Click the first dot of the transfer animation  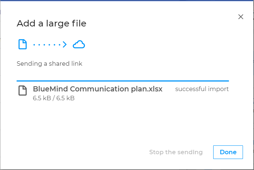pyautogui.click(x=34, y=45)
